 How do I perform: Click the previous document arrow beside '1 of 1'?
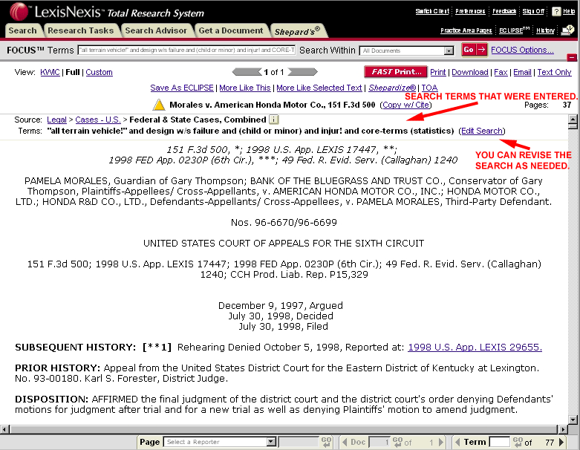coord(247,72)
